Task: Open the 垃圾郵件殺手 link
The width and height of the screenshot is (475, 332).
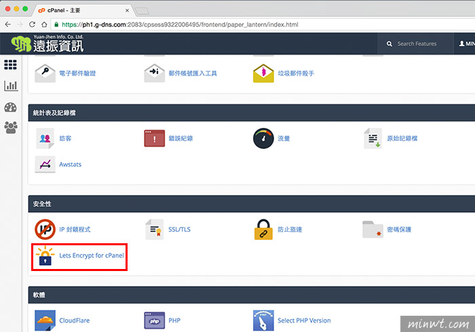Action: (296, 73)
